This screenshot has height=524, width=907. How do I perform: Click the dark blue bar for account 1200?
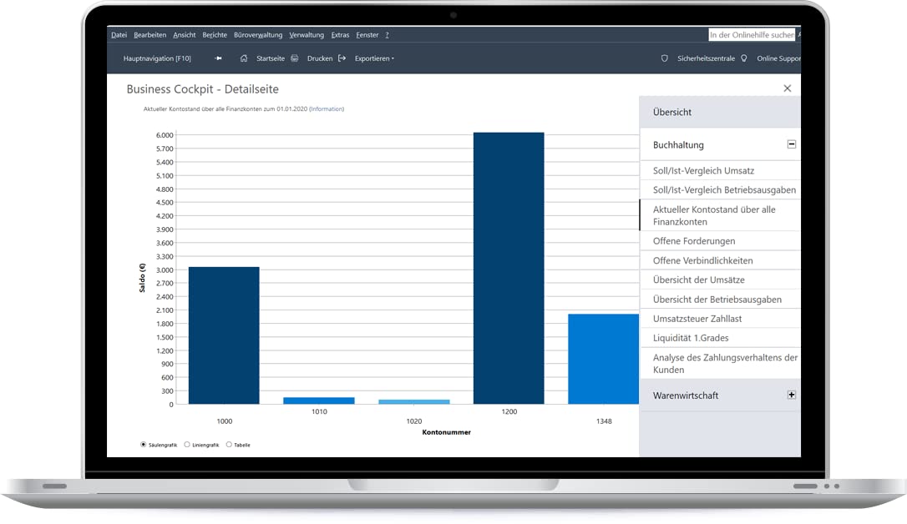[x=509, y=268]
